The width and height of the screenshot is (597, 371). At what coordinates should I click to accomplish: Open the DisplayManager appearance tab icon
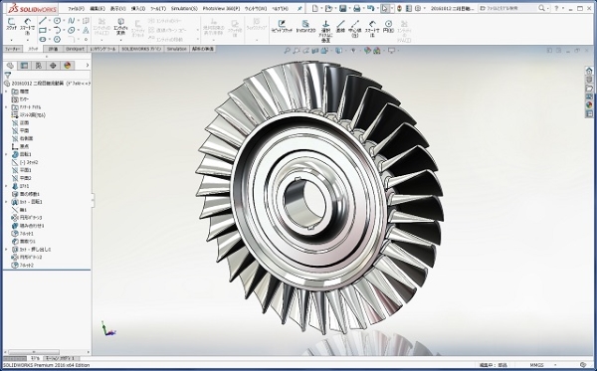(x=68, y=66)
